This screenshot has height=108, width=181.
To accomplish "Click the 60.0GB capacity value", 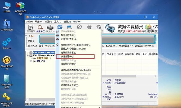I will pos(108,94).
